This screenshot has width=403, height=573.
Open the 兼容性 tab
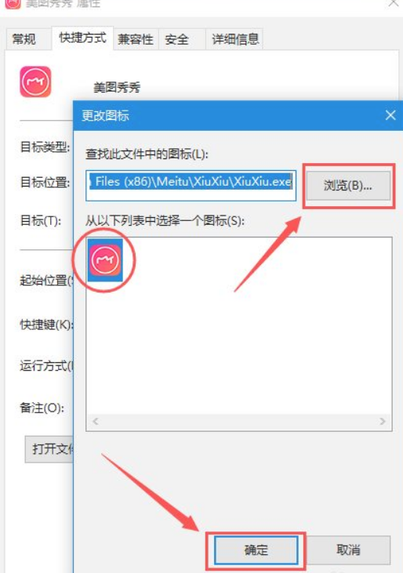(136, 39)
